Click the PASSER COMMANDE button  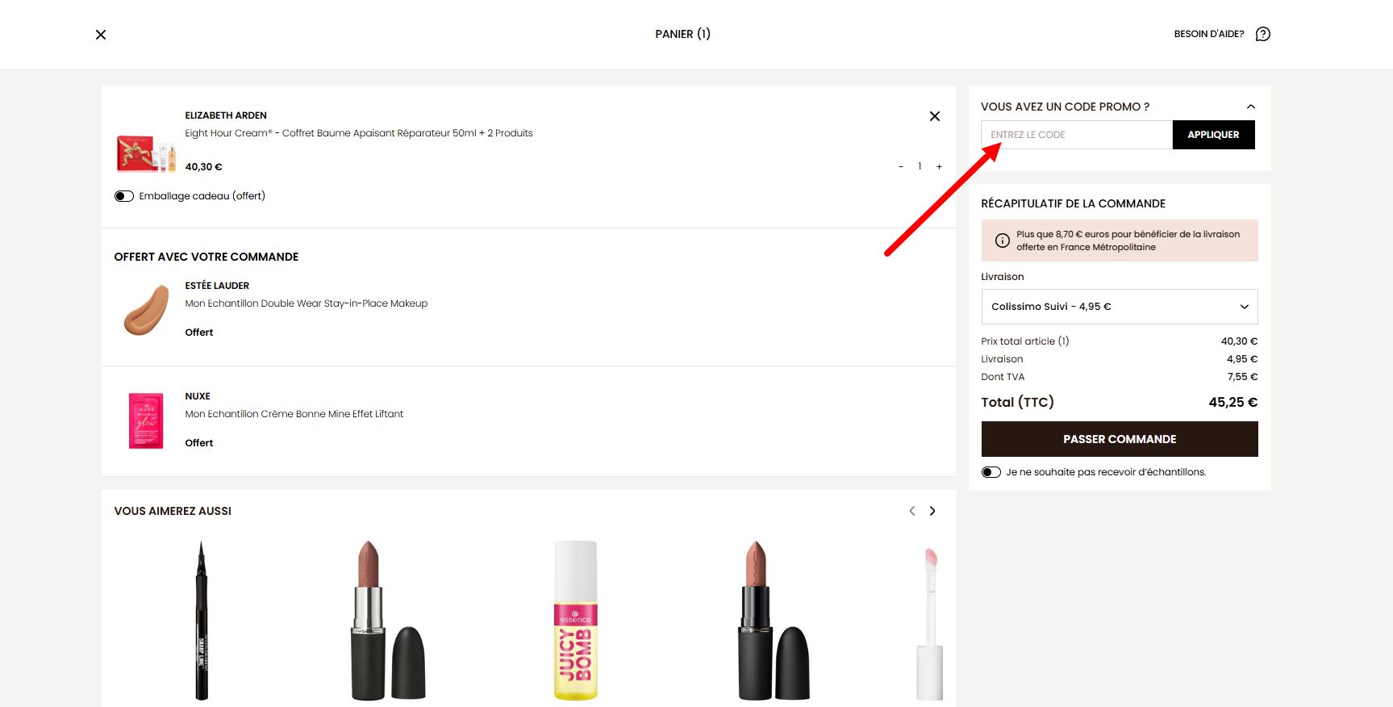point(1120,439)
